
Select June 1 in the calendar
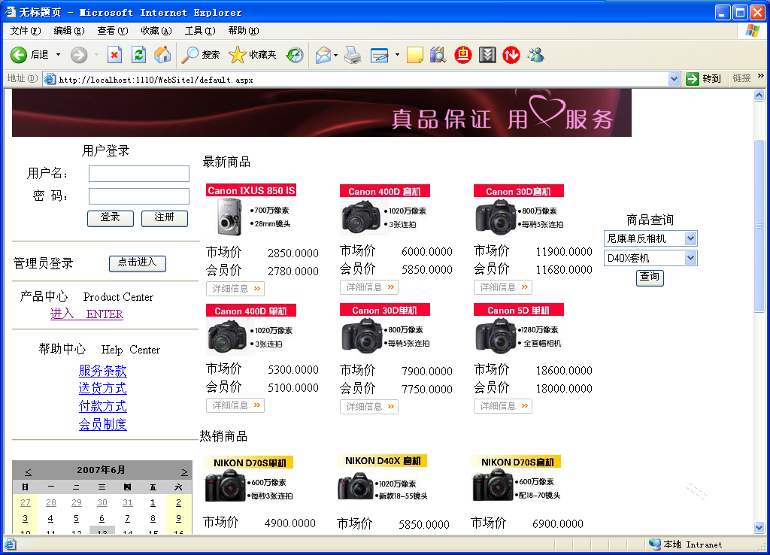pos(153,502)
